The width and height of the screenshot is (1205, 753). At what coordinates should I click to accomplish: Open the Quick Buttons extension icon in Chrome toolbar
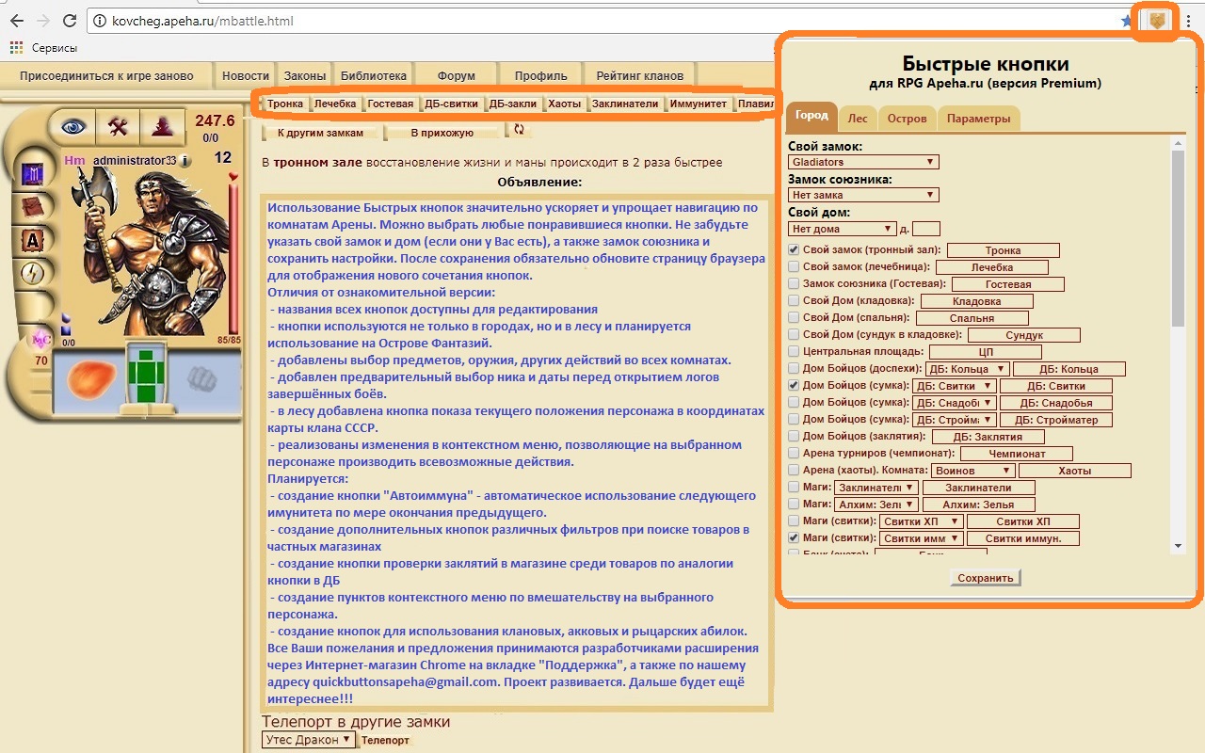(x=1157, y=21)
